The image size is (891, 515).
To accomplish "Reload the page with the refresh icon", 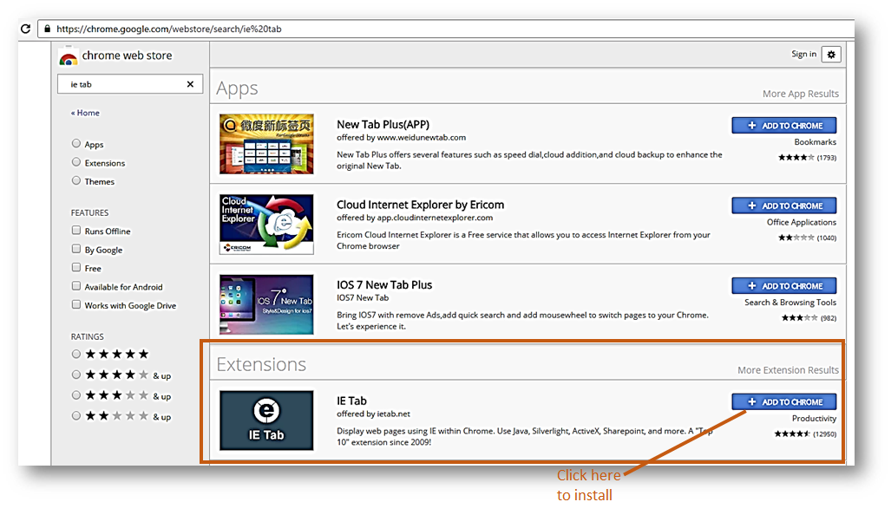I will coord(25,29).
